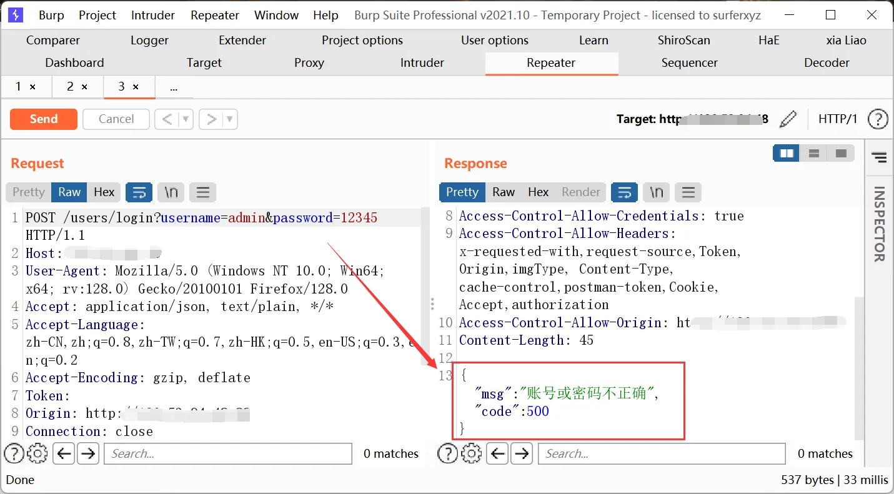This screenshot has width=894, height=494.
Task: Open the Intruder menu
Action: pos(152,15)
